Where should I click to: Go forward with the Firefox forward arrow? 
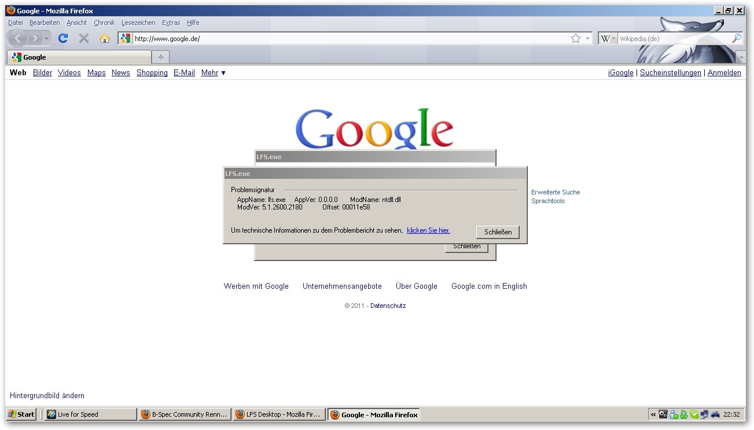(35, 38)
